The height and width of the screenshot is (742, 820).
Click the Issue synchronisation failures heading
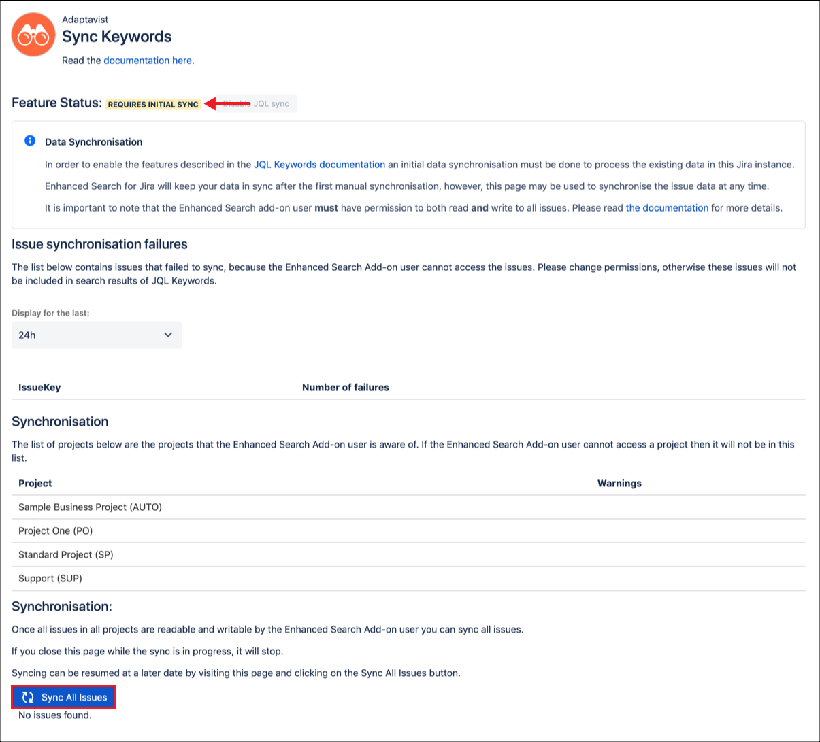point(99,244)
